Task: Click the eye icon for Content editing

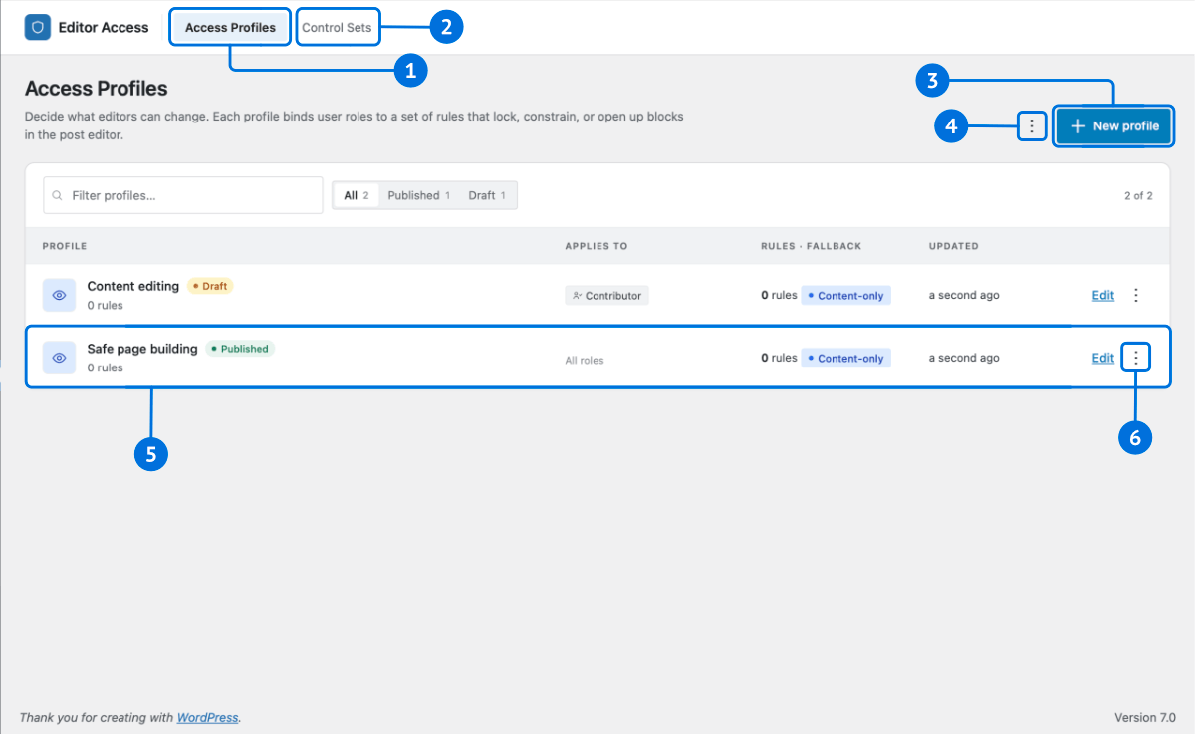Action: [x=59, y=295]
